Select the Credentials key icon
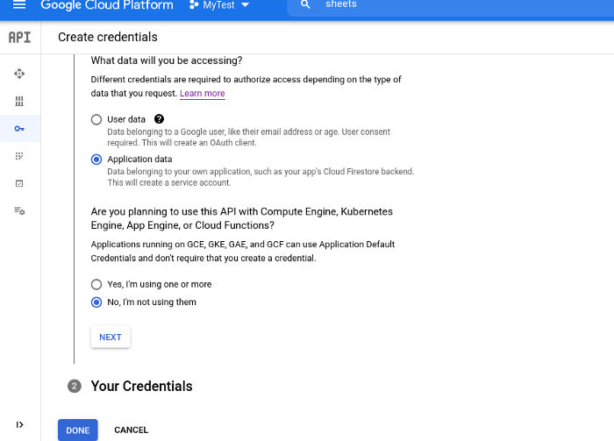Image resolution: width=614 pixels, height=441 pixels. [19, 129]
